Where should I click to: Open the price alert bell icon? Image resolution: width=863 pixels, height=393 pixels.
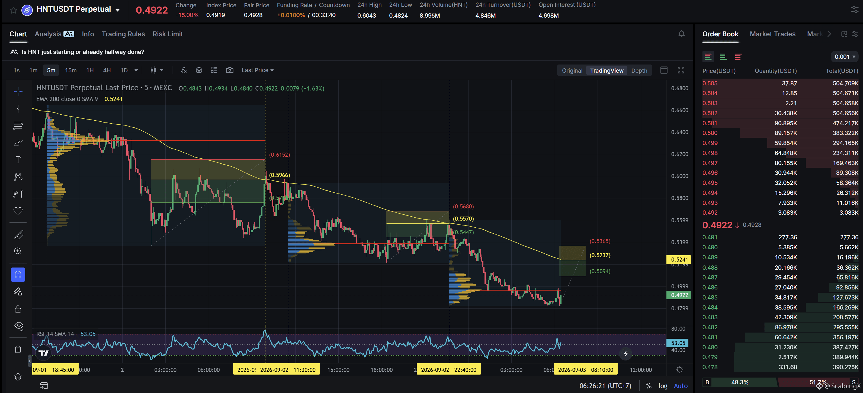click(x=681, y=34)
